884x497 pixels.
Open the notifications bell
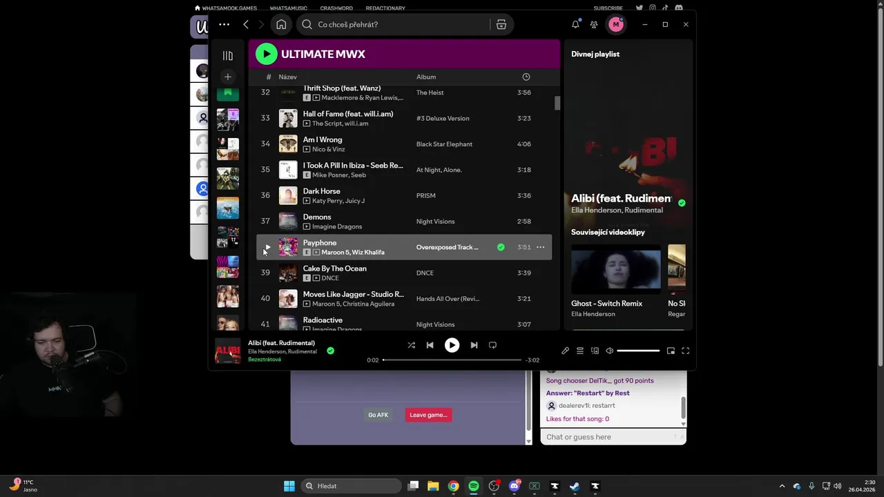click(575, 24)
